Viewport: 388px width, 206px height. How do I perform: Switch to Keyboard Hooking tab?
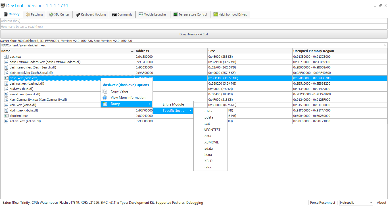click(91, 14)
